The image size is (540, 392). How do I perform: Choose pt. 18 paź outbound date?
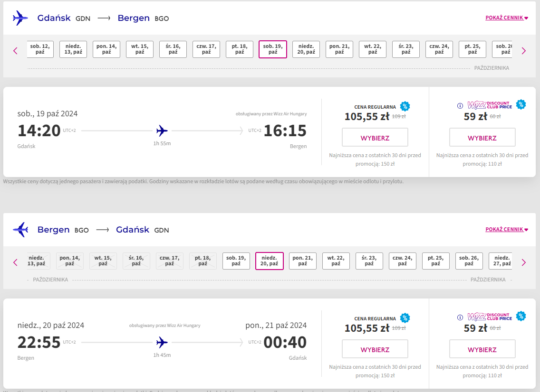(240, 49)
